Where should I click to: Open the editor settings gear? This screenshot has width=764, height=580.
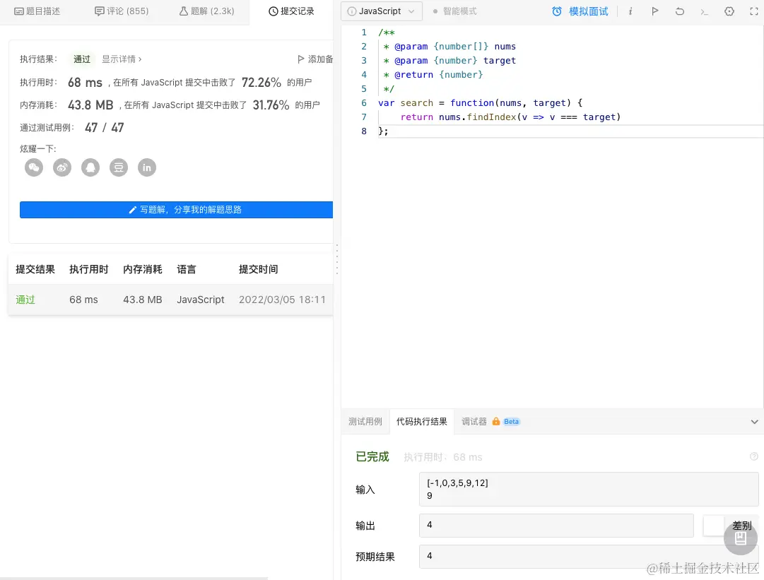(729, 11)
